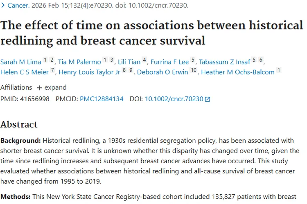Image resolution: width=307 pixels, height=204 pixels.
Task: Open author Henry Louis Taylor Jr's page
Action: (x=90, y=72)
